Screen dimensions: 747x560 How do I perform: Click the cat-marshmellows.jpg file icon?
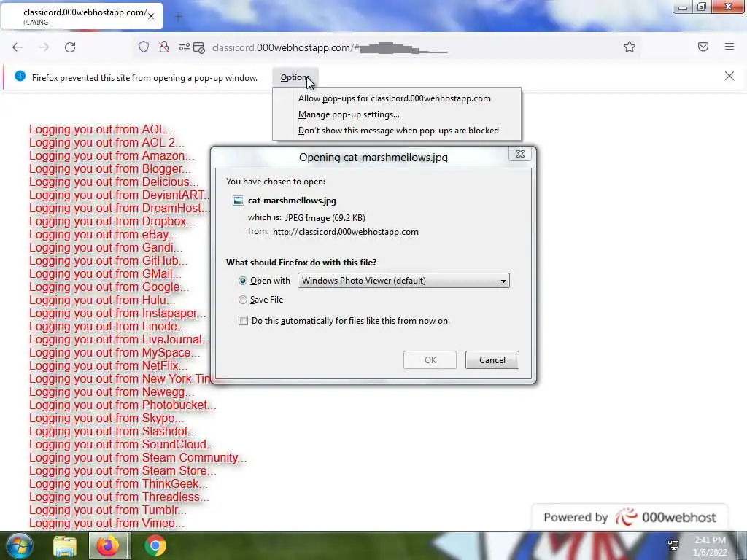point(239,201)
